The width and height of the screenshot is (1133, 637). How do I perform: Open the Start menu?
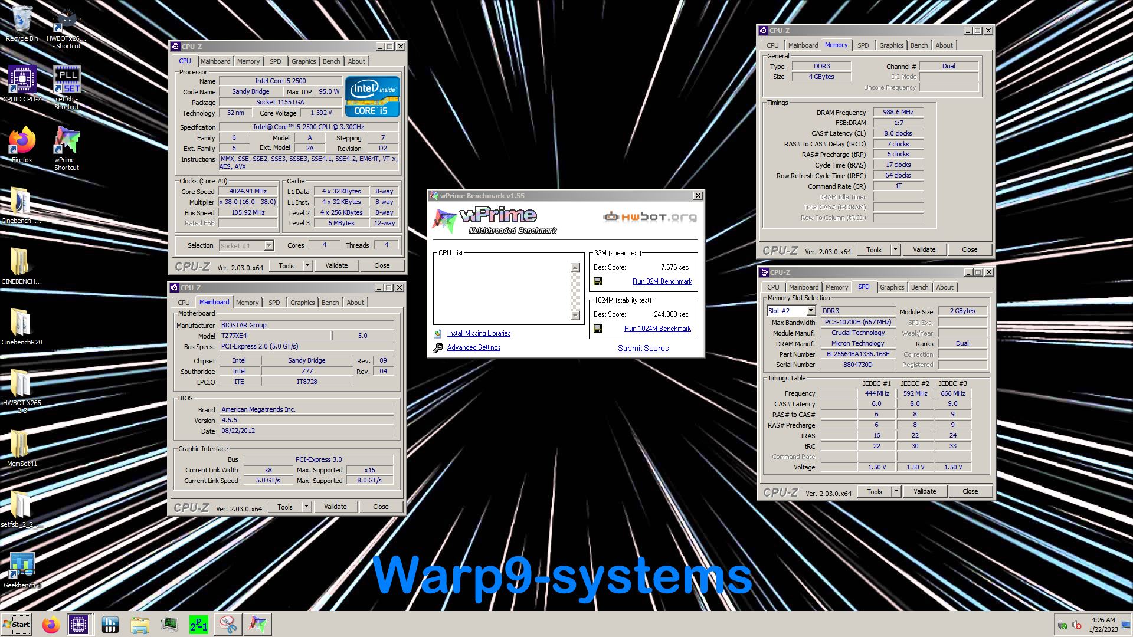[16, 625]
